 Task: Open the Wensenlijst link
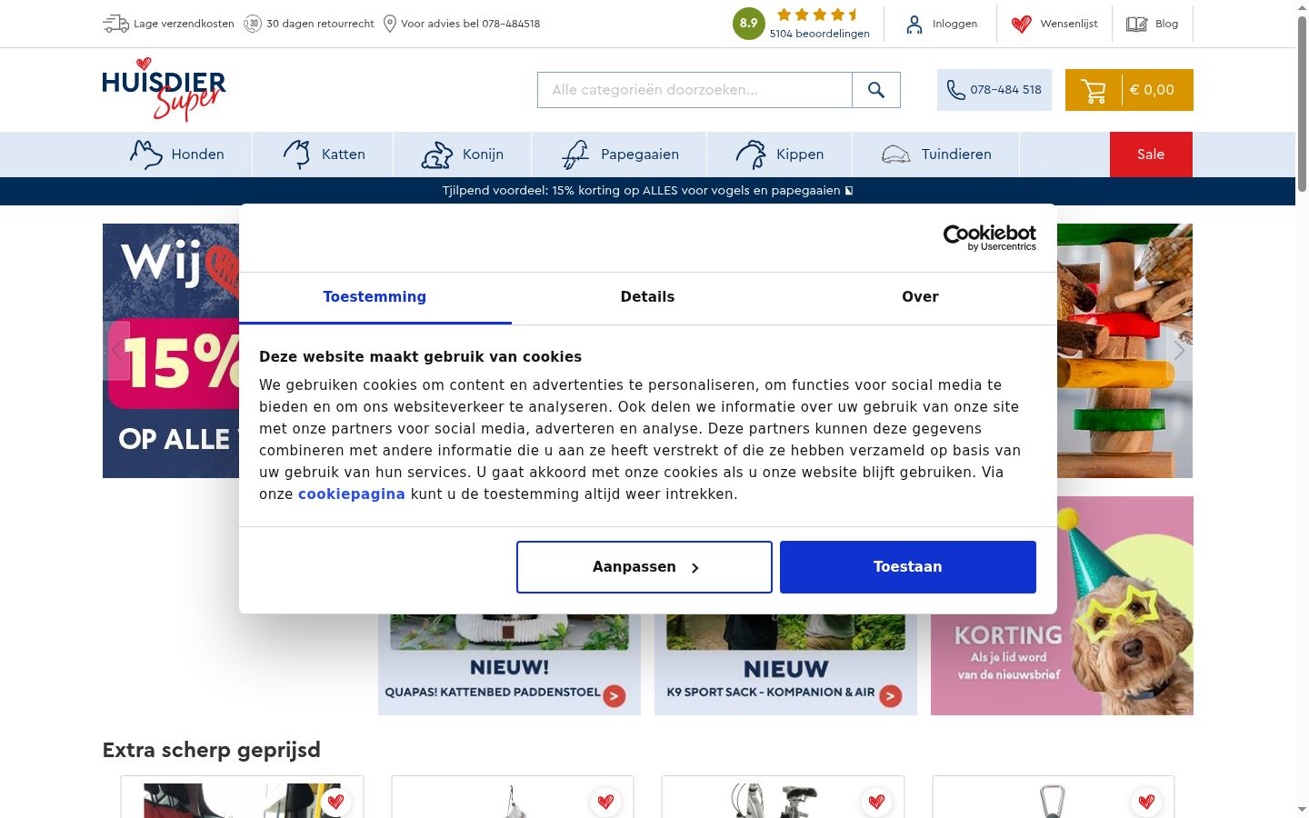point(1069,25)
